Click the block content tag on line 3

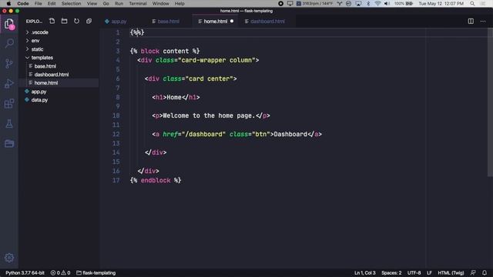pos(165,52)
